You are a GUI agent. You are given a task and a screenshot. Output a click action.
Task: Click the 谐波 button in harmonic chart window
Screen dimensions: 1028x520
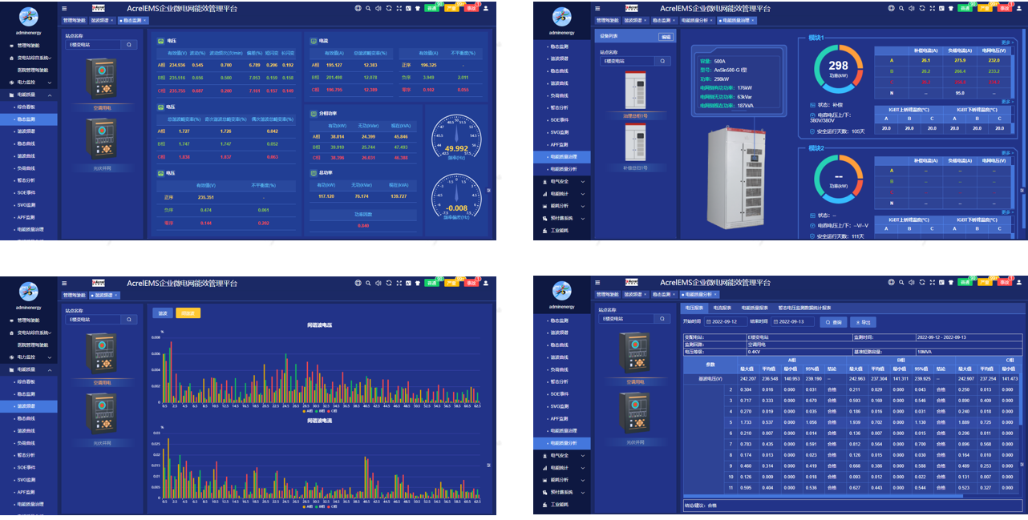[163, 313]
